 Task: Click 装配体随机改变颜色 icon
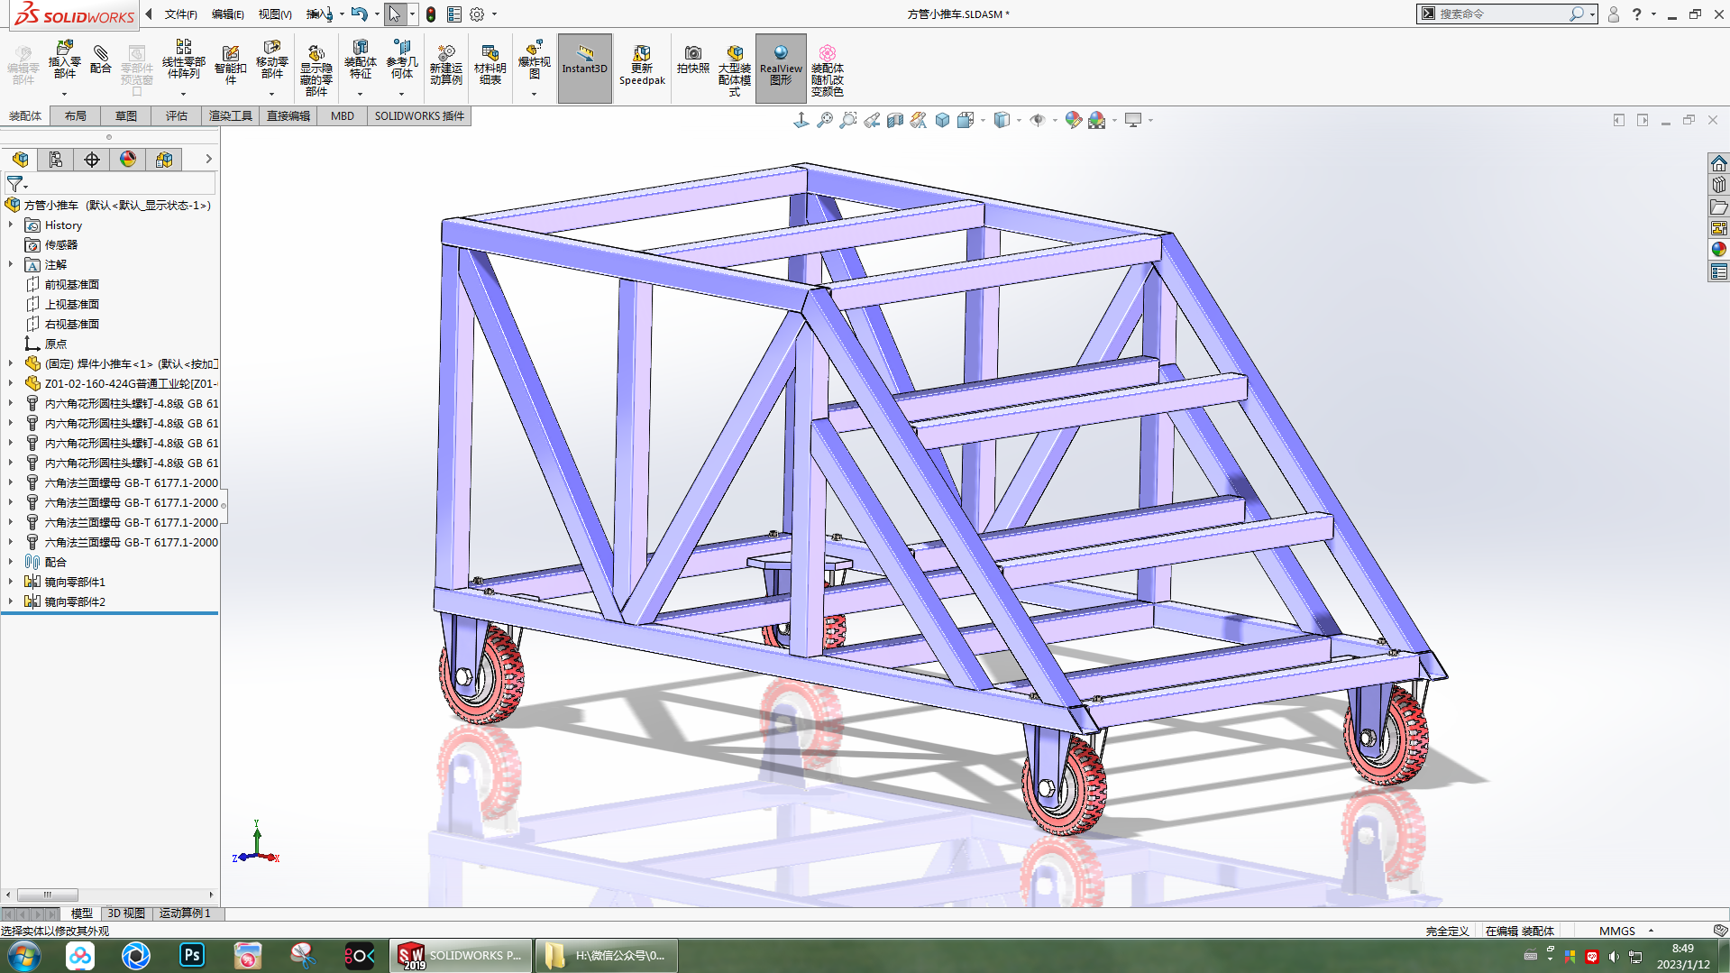point(827,70)
